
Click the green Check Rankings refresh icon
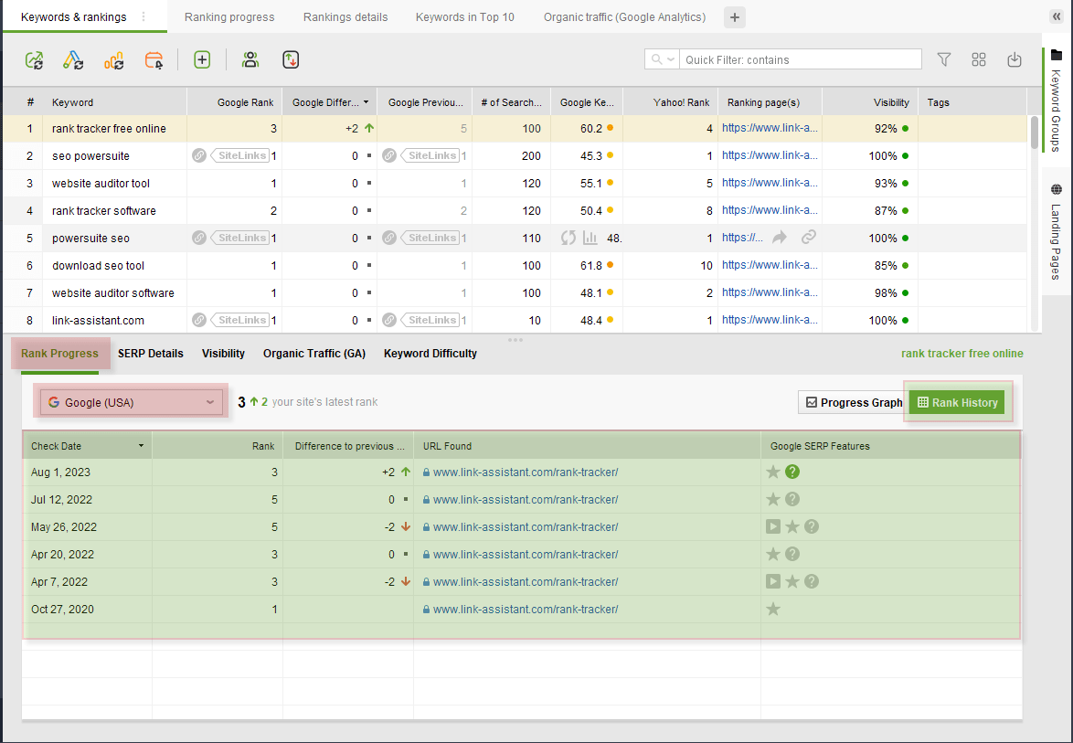click(x=34, y=60)
